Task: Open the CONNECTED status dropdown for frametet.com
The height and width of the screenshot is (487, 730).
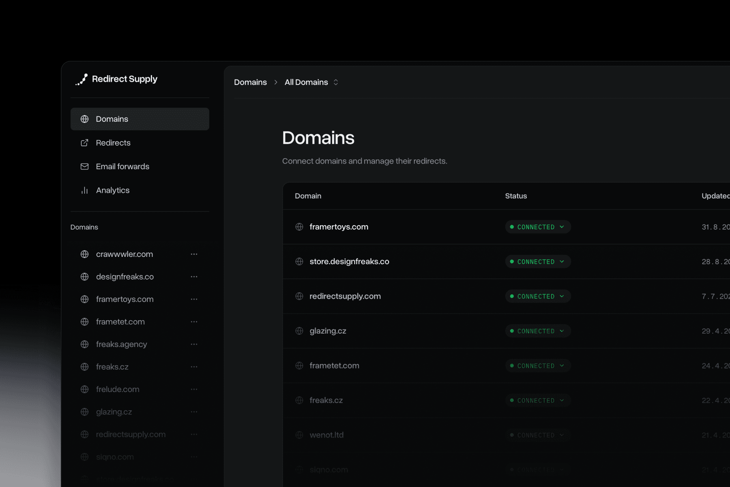Action: 538,366
